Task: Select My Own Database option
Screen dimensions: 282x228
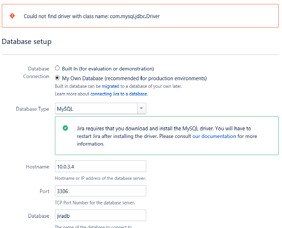Action: pyautogui.click(x=57, y=78)
